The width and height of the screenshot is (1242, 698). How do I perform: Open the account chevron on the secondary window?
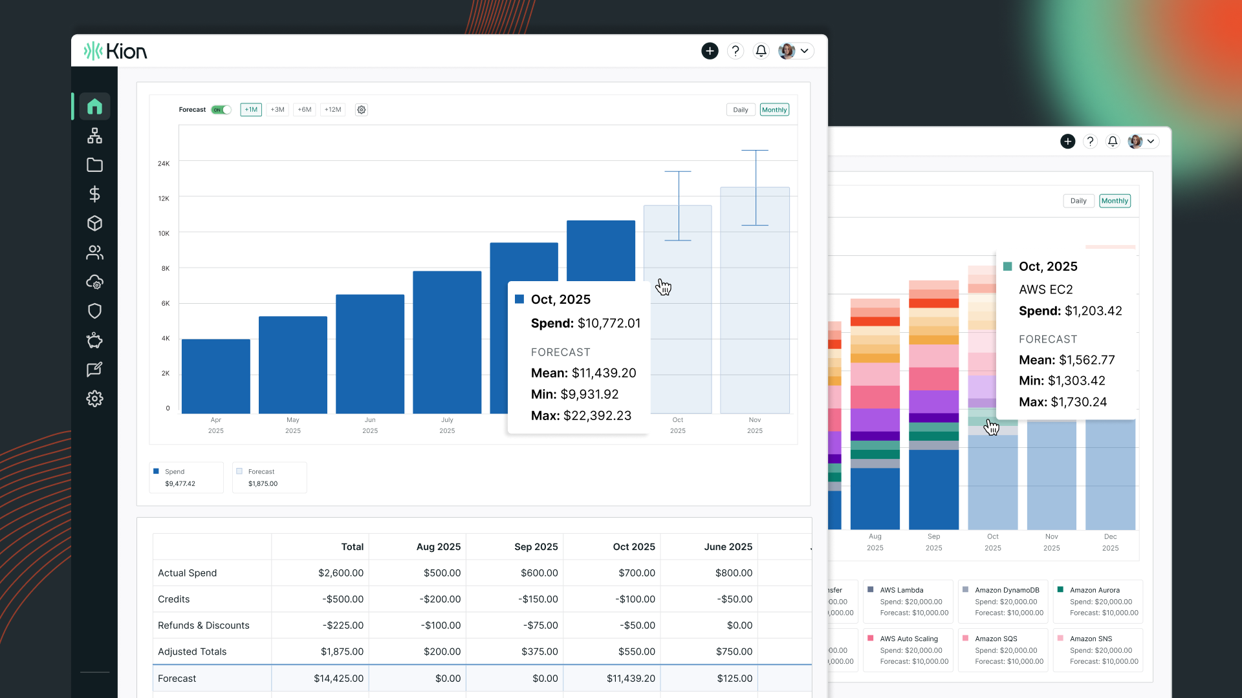pos(1151,141)
